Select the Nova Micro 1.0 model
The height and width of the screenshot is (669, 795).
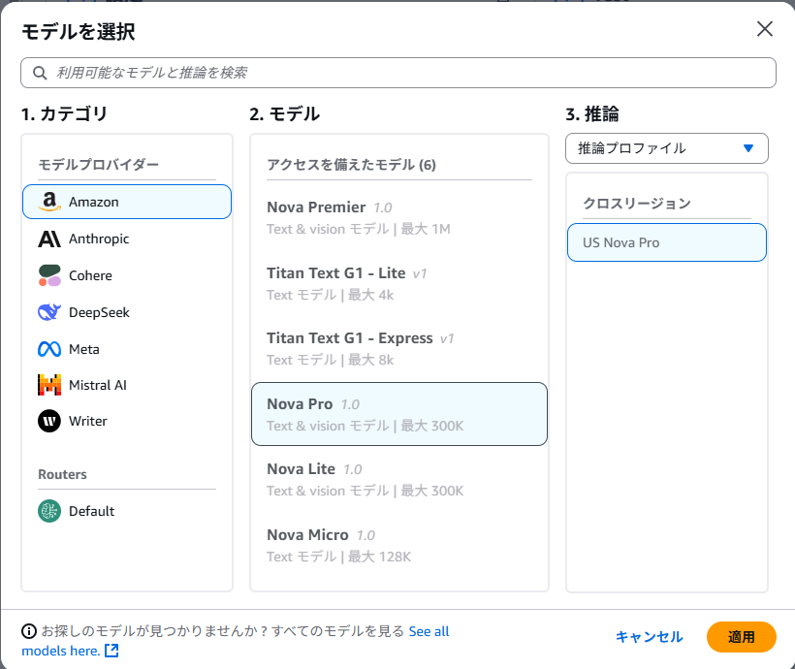[x=399, y=545]
